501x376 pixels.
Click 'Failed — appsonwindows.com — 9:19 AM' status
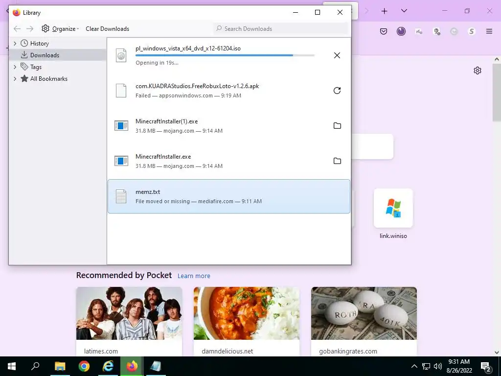[x=188, y=95]
